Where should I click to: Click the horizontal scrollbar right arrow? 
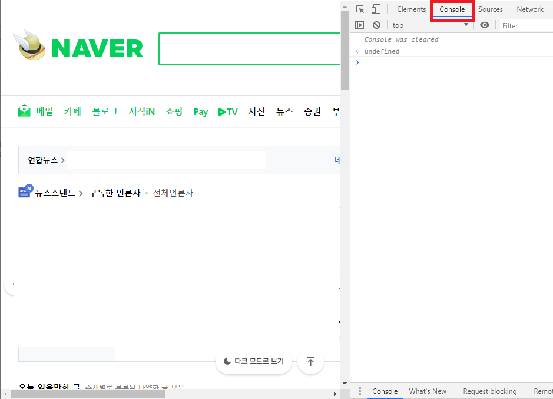click(335, 394)
